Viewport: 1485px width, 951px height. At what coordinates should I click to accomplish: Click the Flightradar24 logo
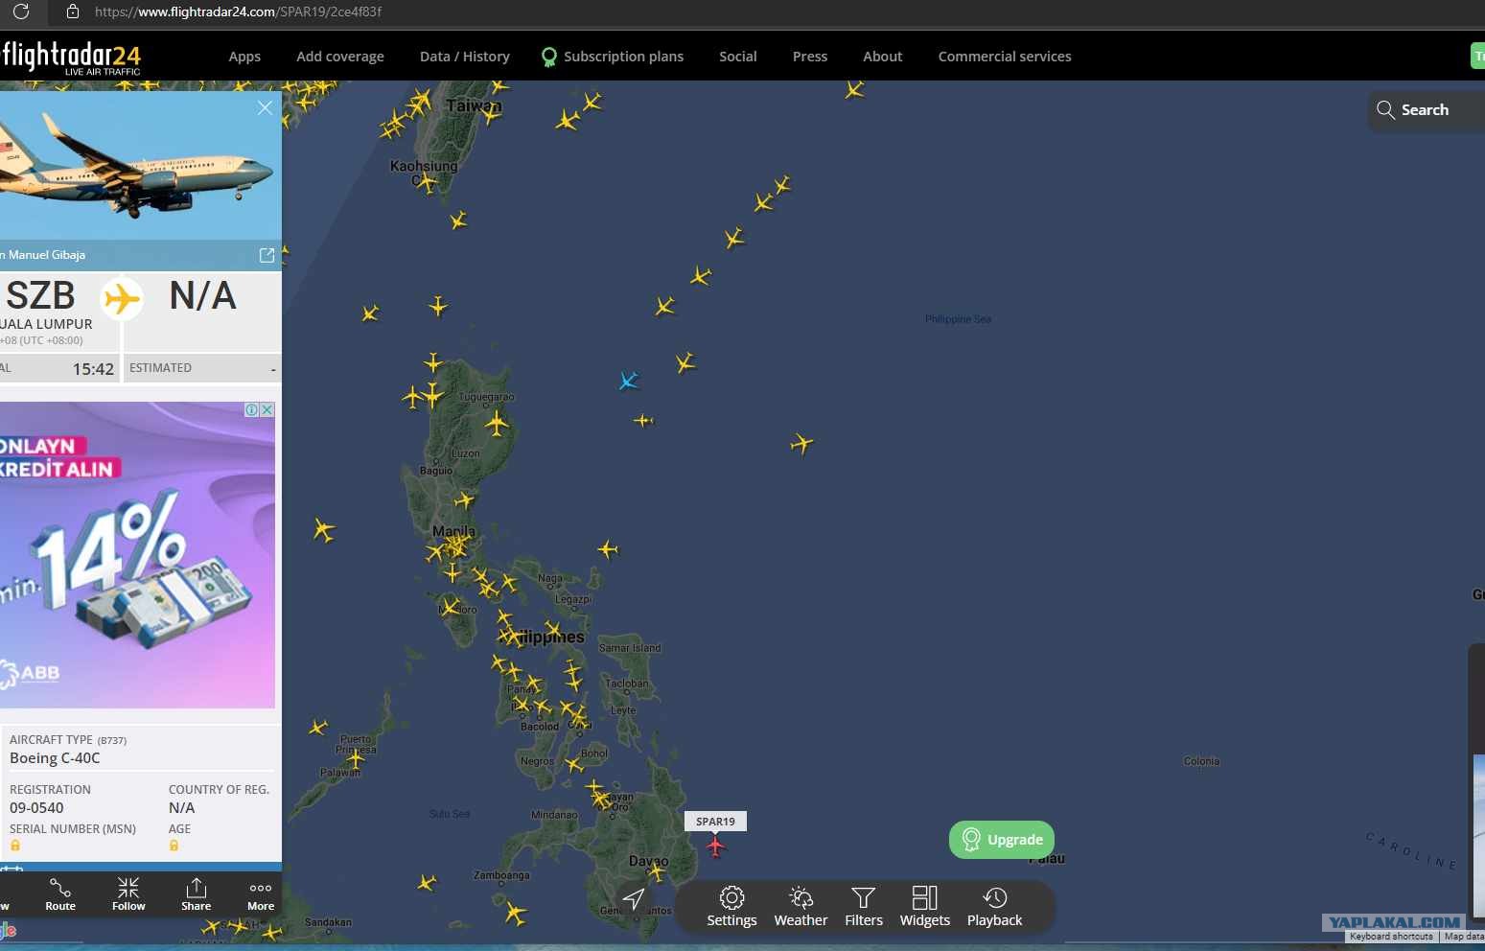click(x=71, y=58)
